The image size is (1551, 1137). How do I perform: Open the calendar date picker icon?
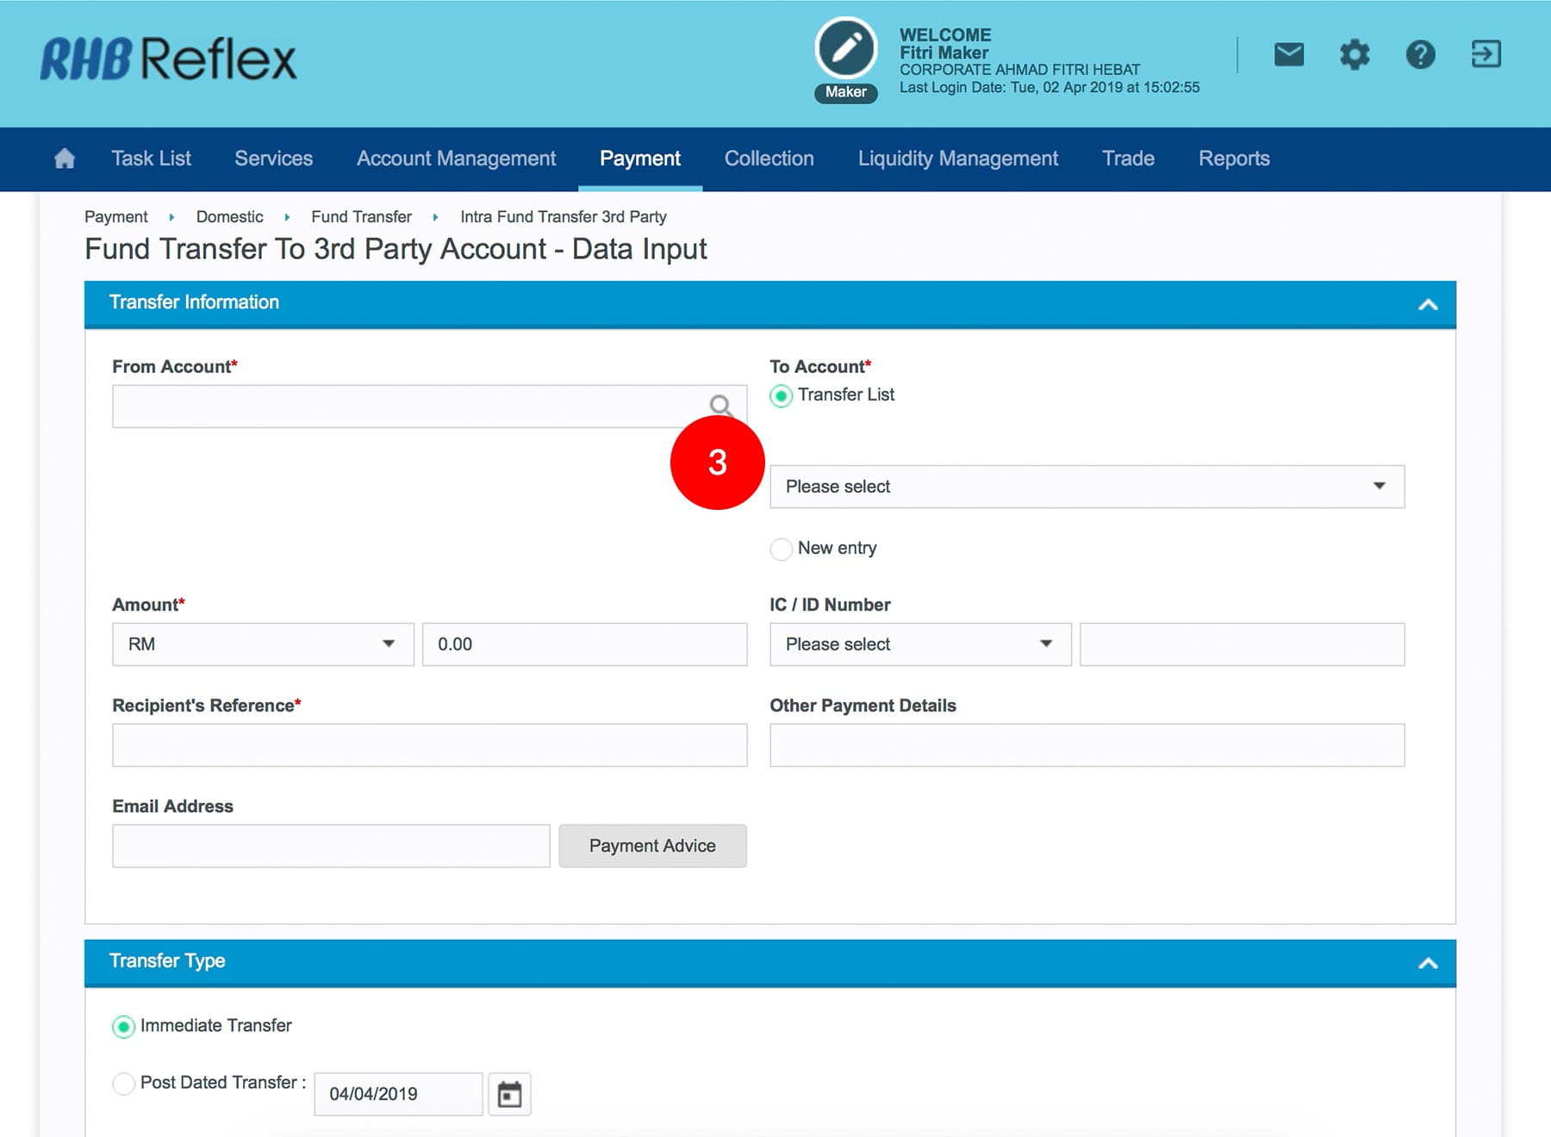[509, 1094]
